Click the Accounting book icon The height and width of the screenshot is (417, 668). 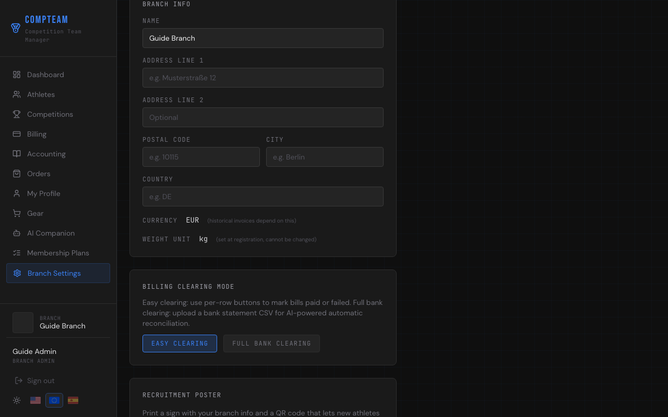[17, 154]
